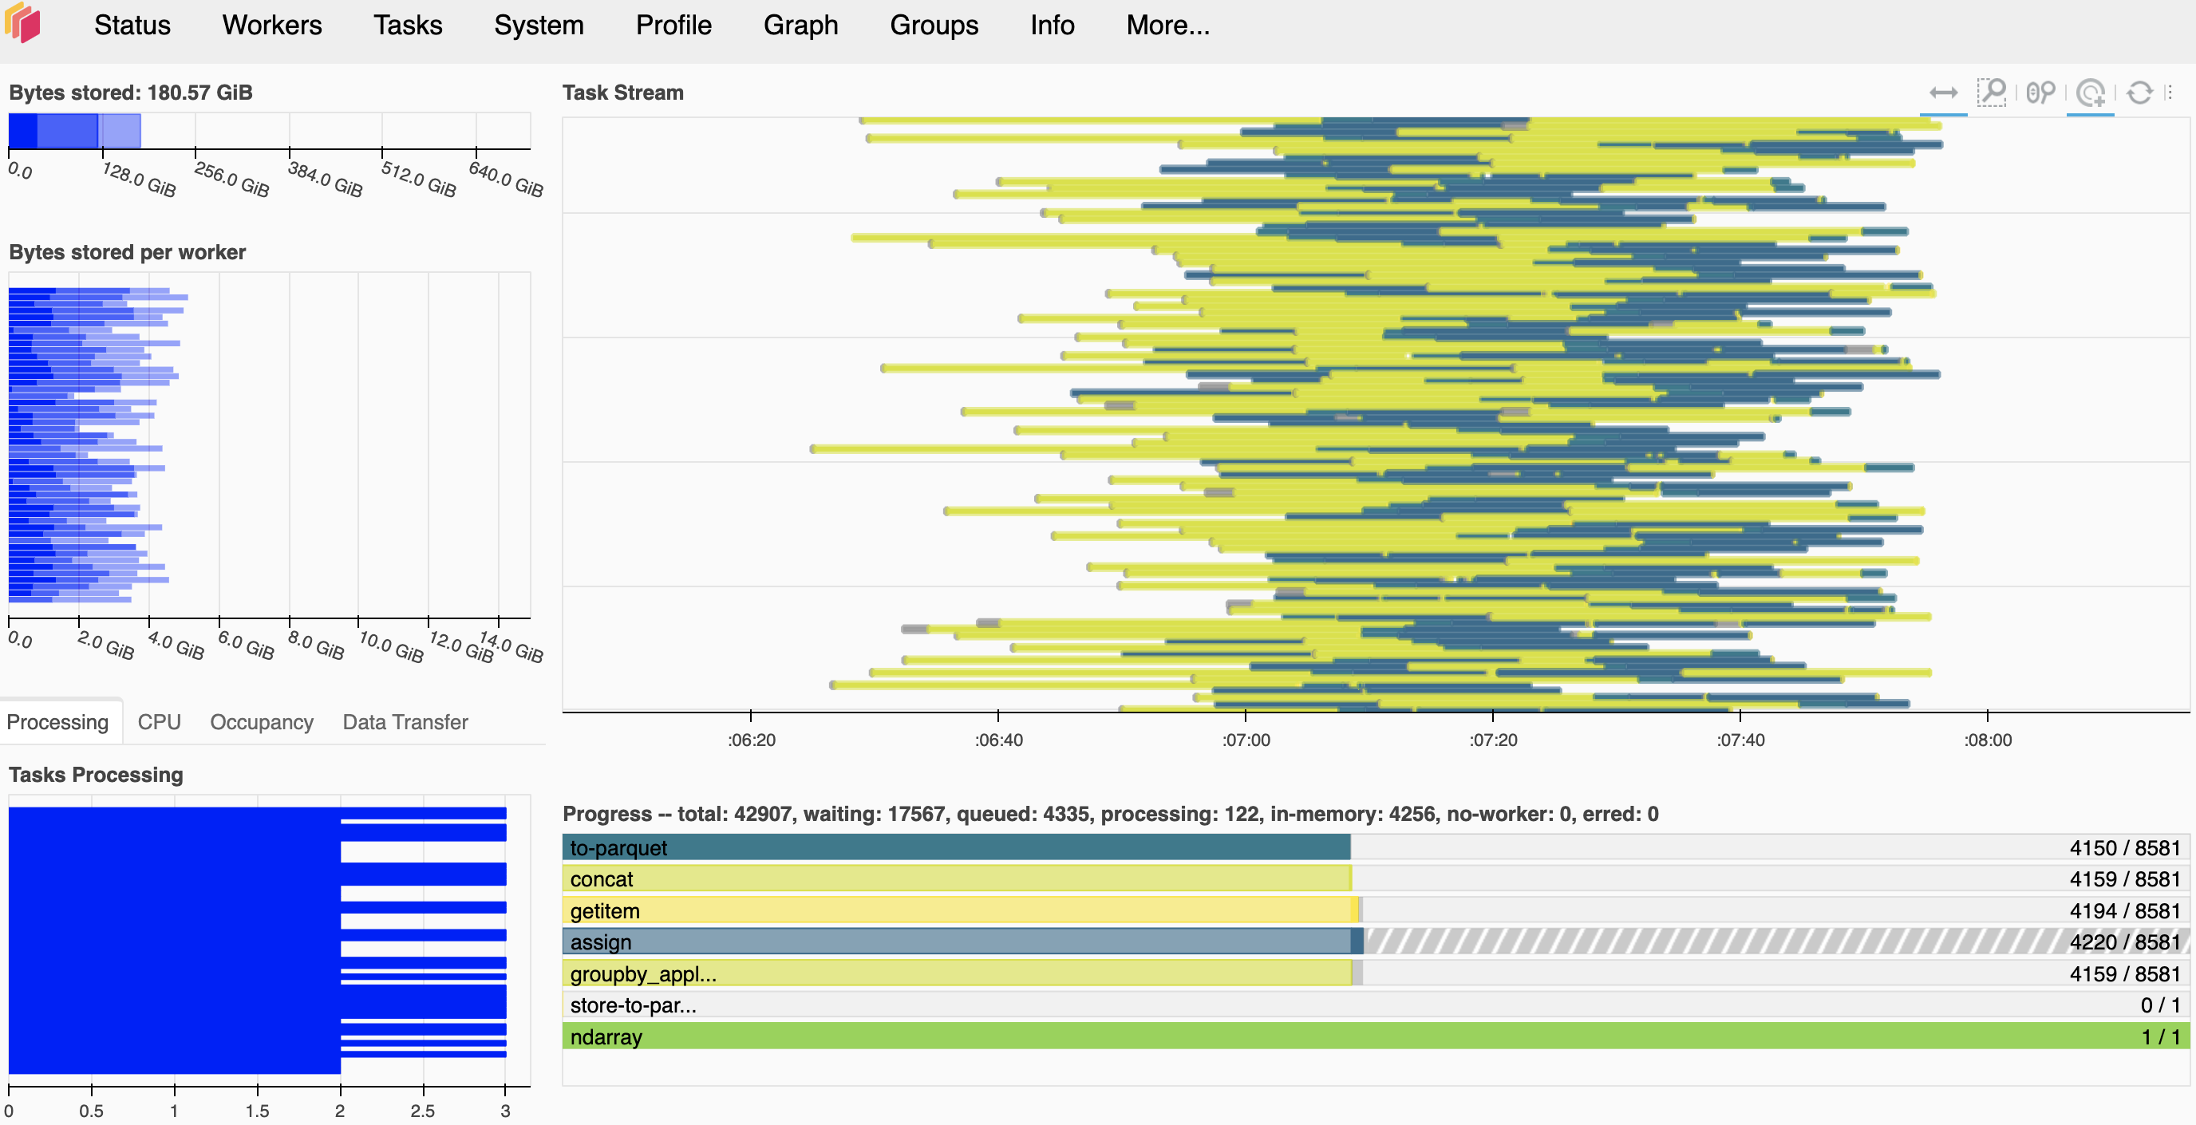The width and height of the screenshot is (2196, 1125).
Task: Click the Progress summary text line
Action: (x=1110, y=814)
